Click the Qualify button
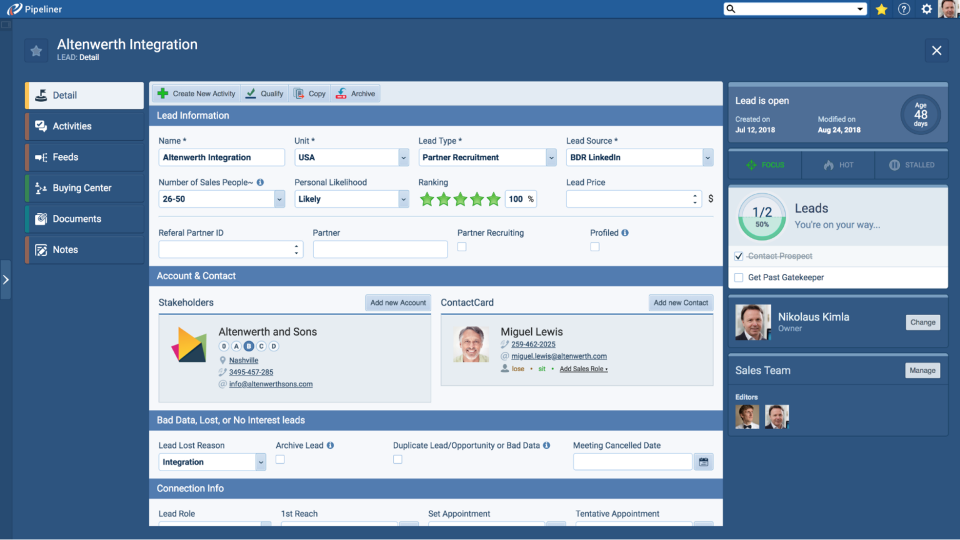The width and height of the screenshot is (960, 540). [x=264, y=92]
